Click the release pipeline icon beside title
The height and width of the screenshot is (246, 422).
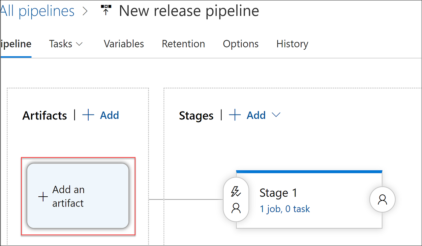105,11
